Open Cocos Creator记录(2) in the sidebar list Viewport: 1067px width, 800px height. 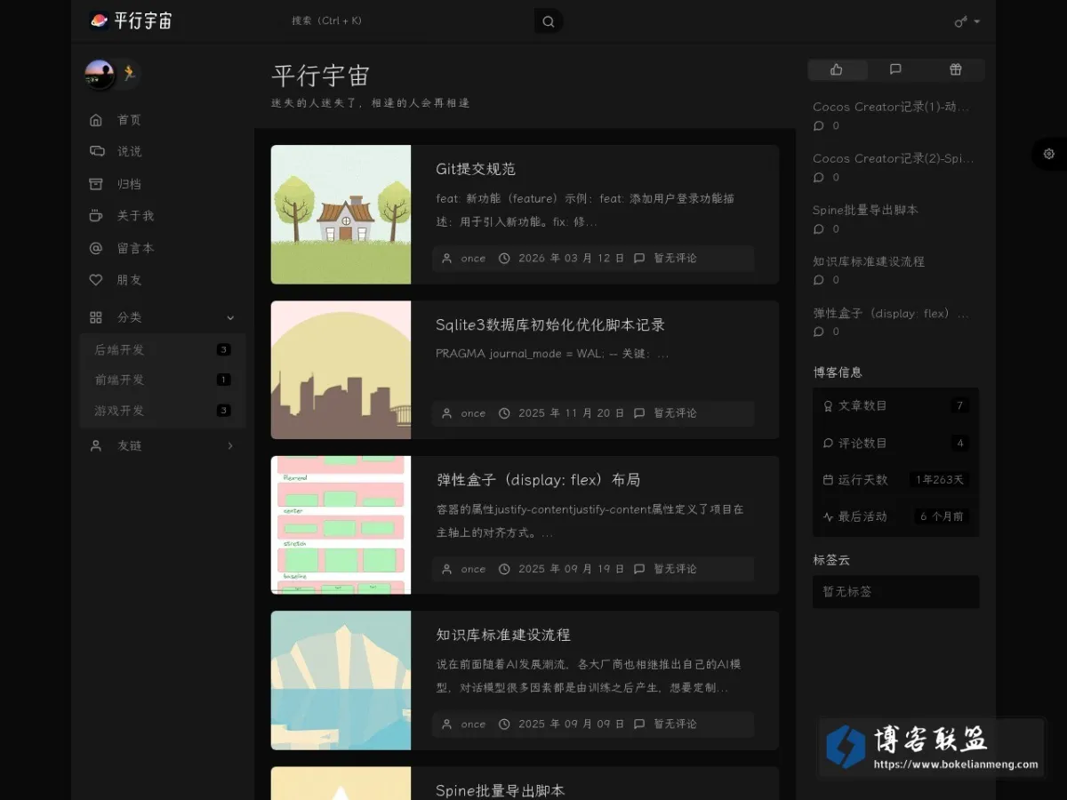point(893,158)
